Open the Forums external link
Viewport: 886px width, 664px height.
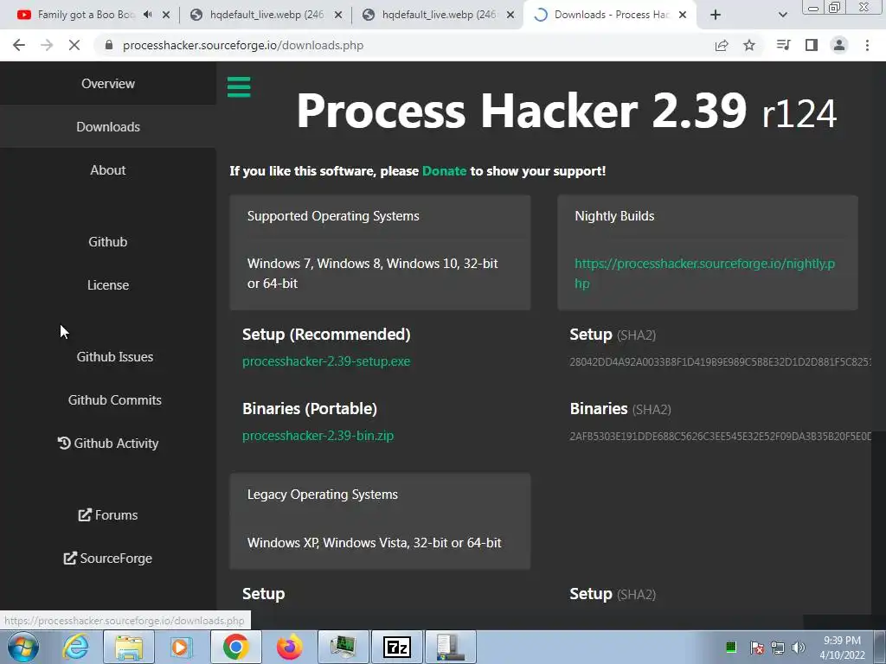click(x=108, y=515)
